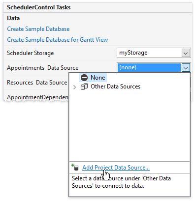Viewport: 195px width, 201px height.
Task: Click the None stop-sign icon
Action: tap(84, 78)
